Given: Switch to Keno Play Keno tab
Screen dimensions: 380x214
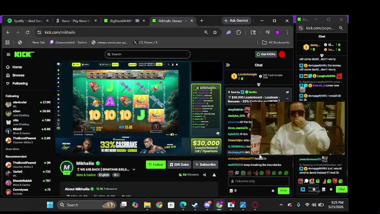Looking at the screenshot, I should [76, 21].
